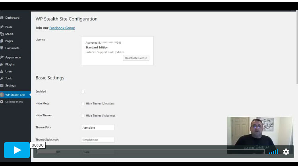Click the Enabled label text

click(x=41, y=91)
